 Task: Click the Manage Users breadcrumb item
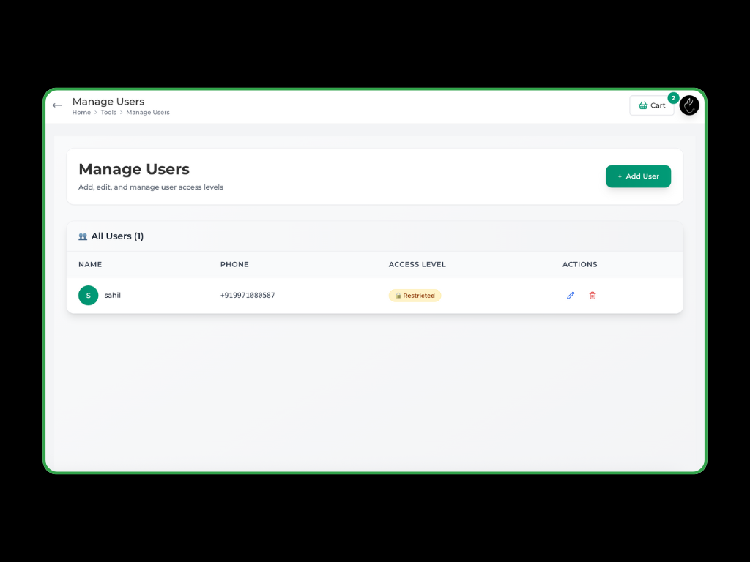(x=148, y=113)
